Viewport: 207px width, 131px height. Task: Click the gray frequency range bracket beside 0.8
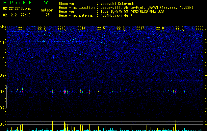click(6, 97)
